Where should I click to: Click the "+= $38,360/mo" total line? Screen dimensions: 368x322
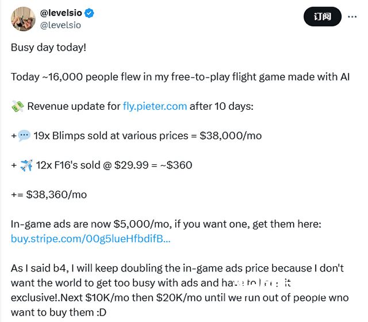point(49,194)
